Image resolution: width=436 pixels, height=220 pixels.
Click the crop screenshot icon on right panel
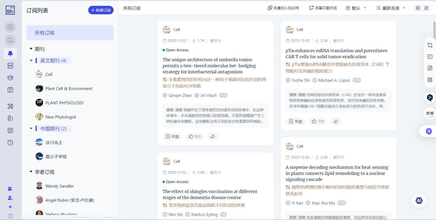click(430, 45)
